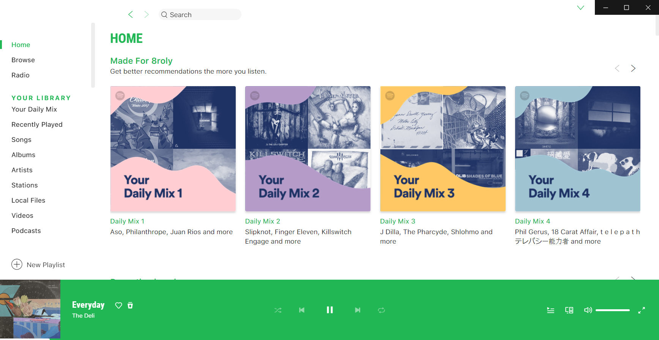Show previous Made For items with left chevron
This screenshot has width=659, height=340.
[617, 68]
